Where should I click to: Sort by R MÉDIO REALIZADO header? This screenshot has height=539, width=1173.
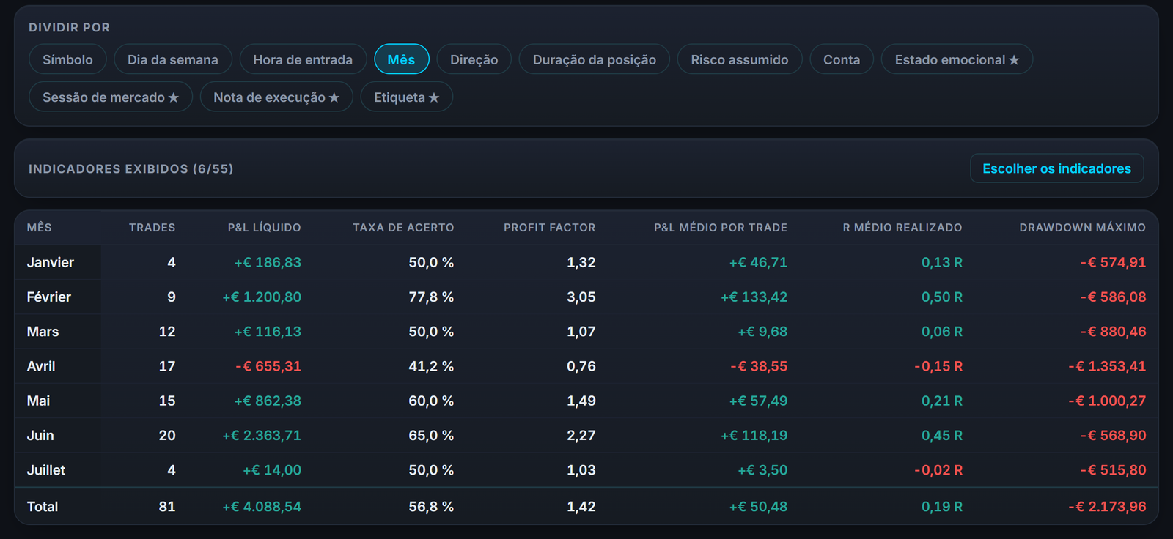[902, 228]
